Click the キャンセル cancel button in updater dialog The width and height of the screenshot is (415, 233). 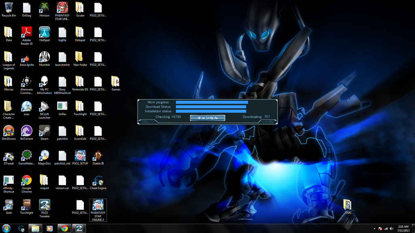click(x=207, y=118)
